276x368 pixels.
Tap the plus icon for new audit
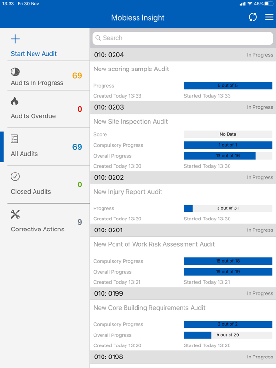[15, 39]
